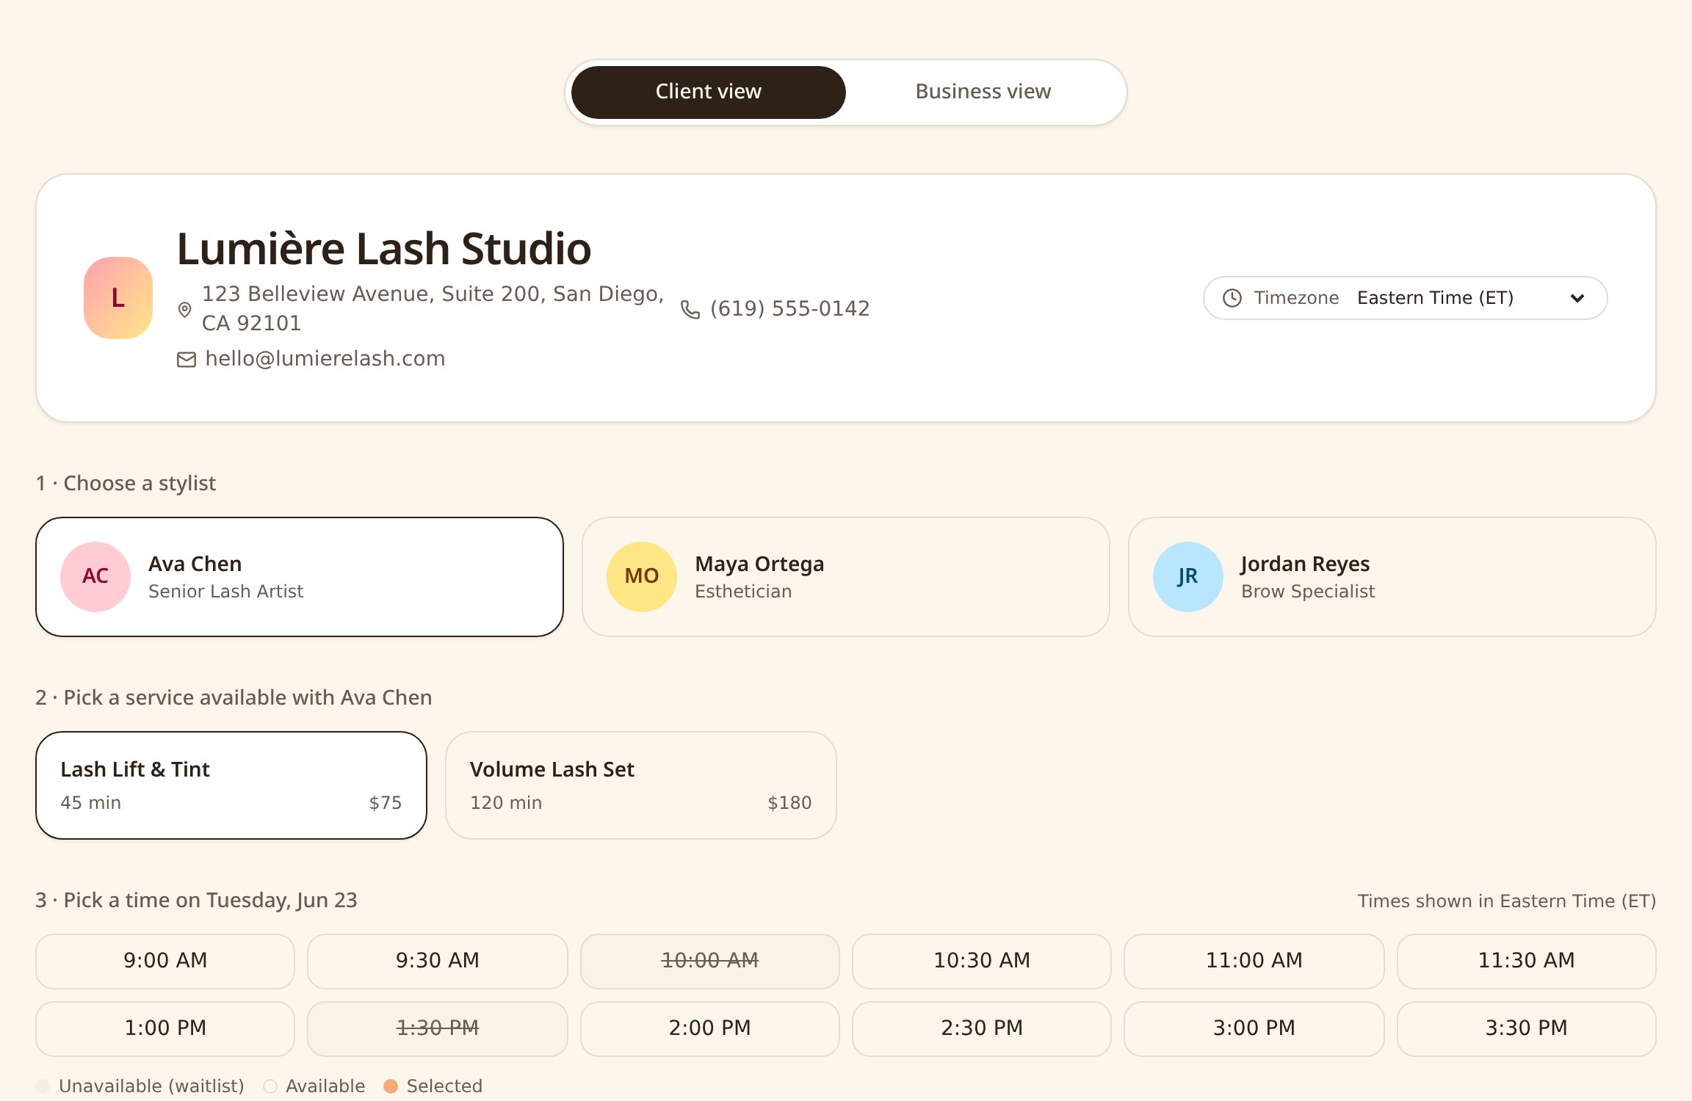Click the phone number (619) 555-0142
Screen dimensions: 1692x1101
tap(790, 309)
